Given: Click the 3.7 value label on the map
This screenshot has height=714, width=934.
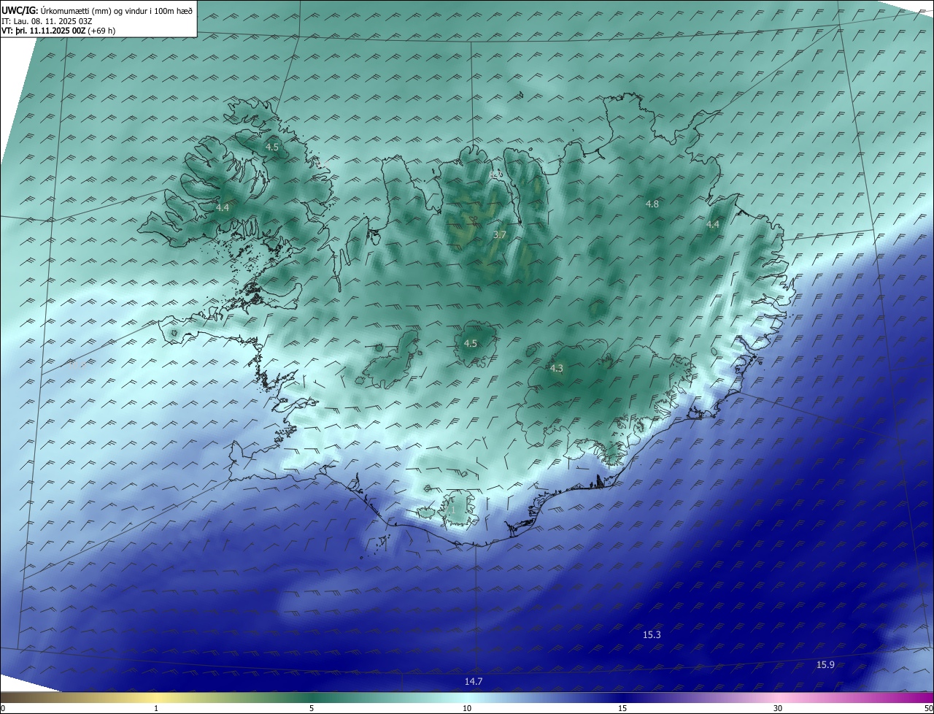Looking at the screenshot, I should (x=500, y=235).
